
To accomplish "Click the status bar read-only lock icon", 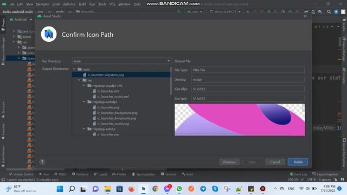I will point(336,179).
